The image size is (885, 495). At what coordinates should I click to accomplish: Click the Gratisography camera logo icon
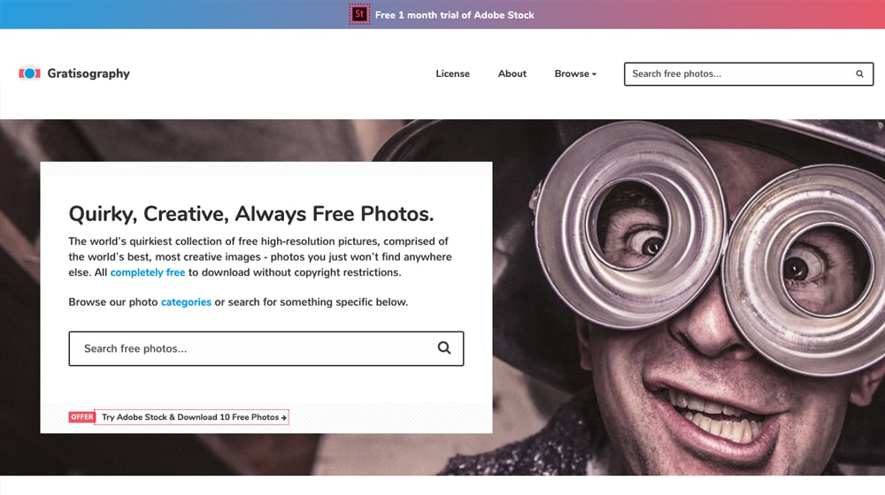click(x=29, y=73)
